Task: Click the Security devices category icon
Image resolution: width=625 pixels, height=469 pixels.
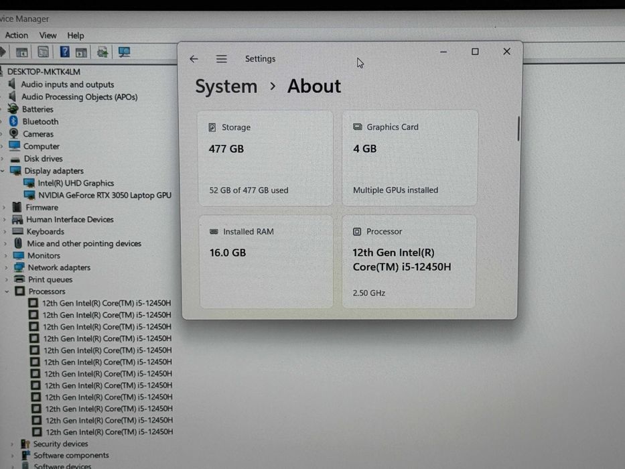Action: 25,444
